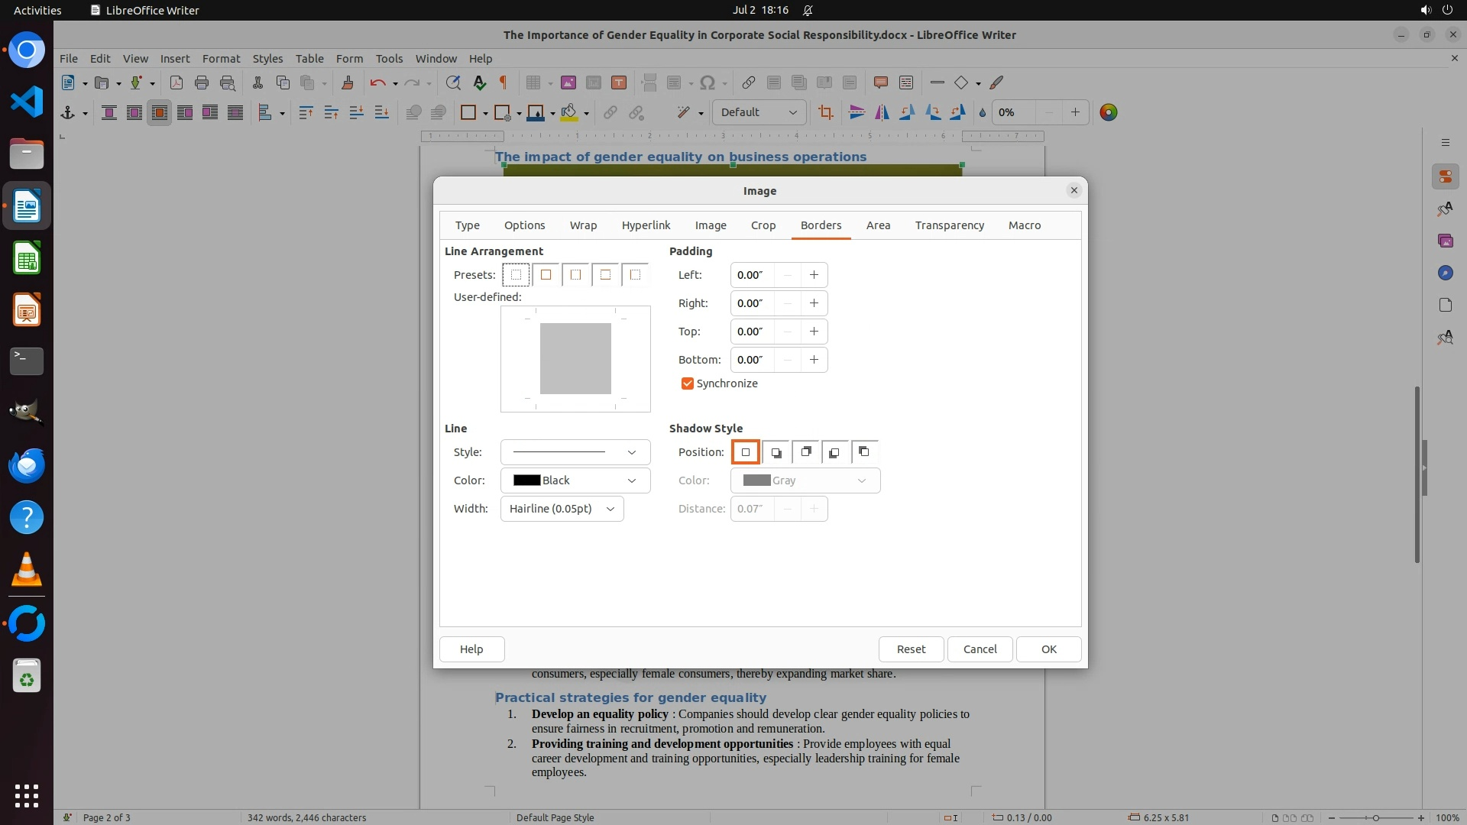Click the Reset button
Image resolution: width=1467 pixels, height=825 pixels.
[x=910, y=649]
